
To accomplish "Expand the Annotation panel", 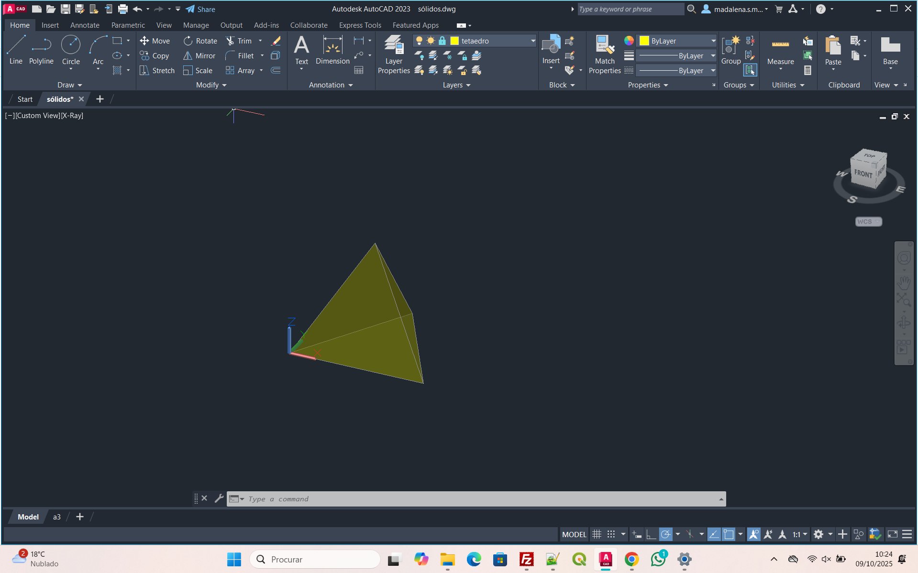I will point(331,85).
